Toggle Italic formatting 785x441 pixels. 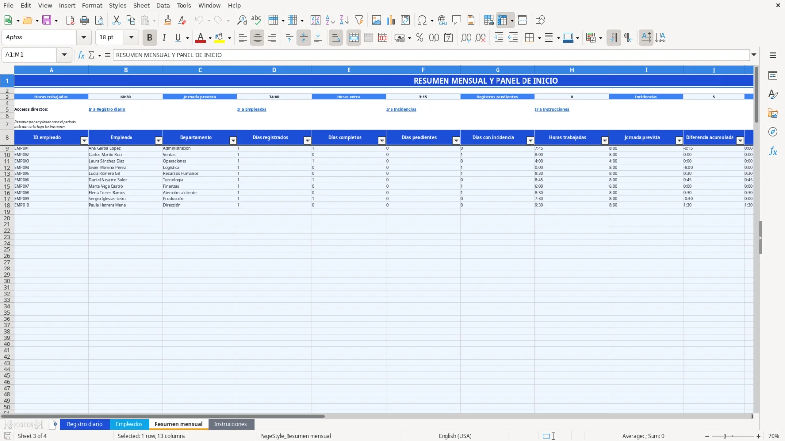click(164, 38)
